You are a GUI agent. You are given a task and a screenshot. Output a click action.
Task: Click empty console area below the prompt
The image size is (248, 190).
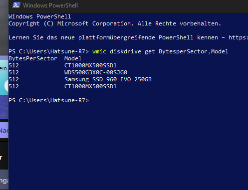128,146
